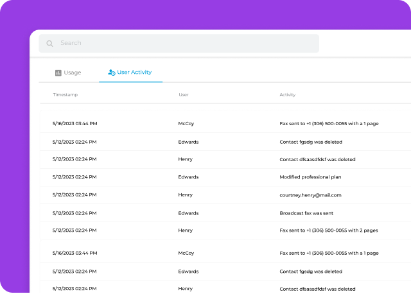Click 'Fax sent with 2 pages' activity
The image size is (411, 294).
(x=329, y=230)
